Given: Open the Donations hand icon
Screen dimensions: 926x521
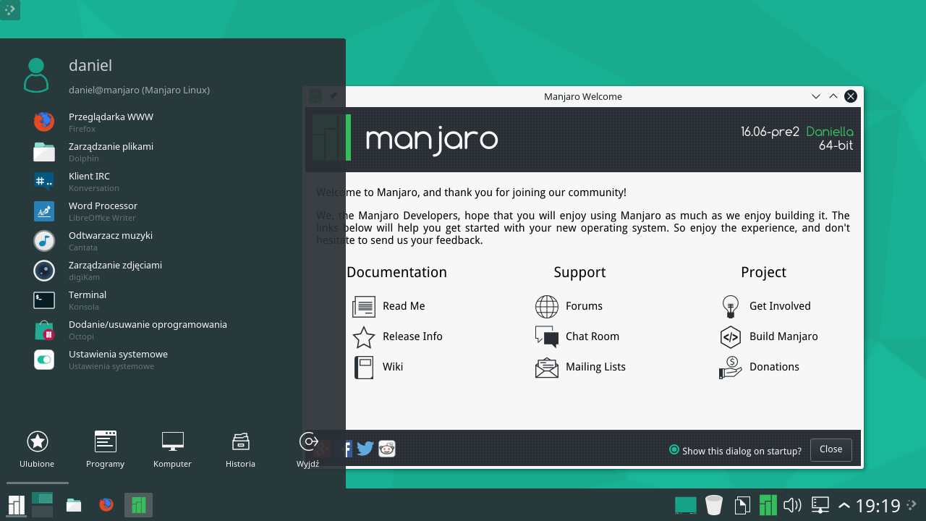Looking at the screenshot, I should 730,367.
